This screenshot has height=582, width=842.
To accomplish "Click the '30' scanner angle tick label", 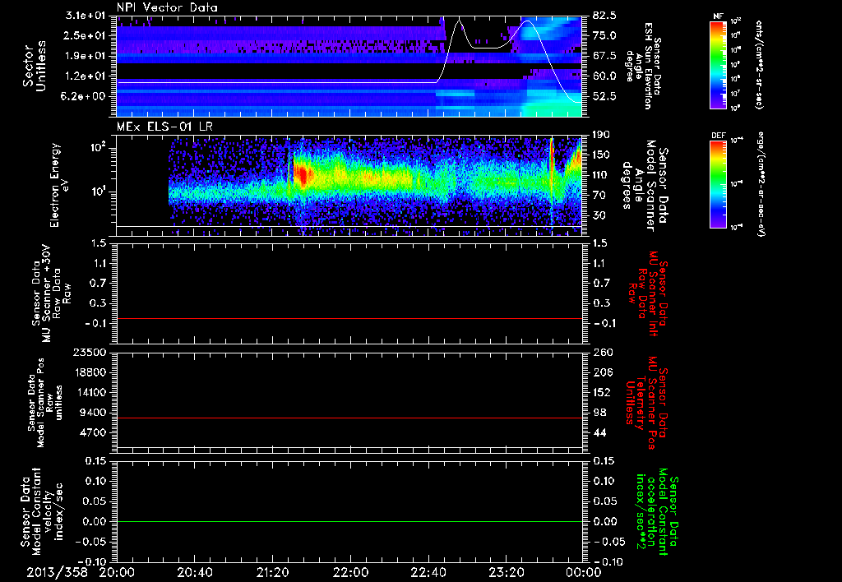I will click(x=599, y=215).
